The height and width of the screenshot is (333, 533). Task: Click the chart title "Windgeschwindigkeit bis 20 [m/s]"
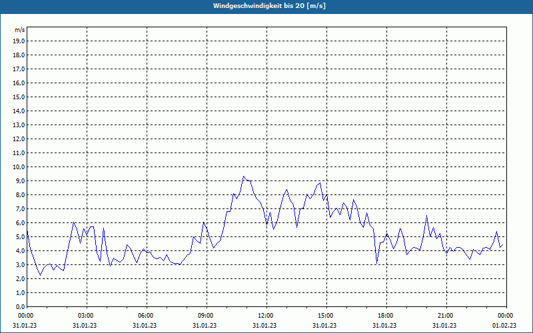pyautogui.click(x=269, y=6)
